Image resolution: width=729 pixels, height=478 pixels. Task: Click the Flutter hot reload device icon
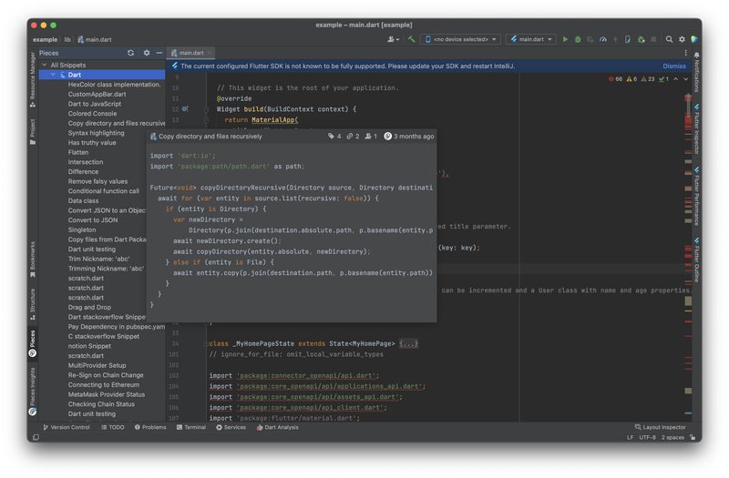pos(628,39)
